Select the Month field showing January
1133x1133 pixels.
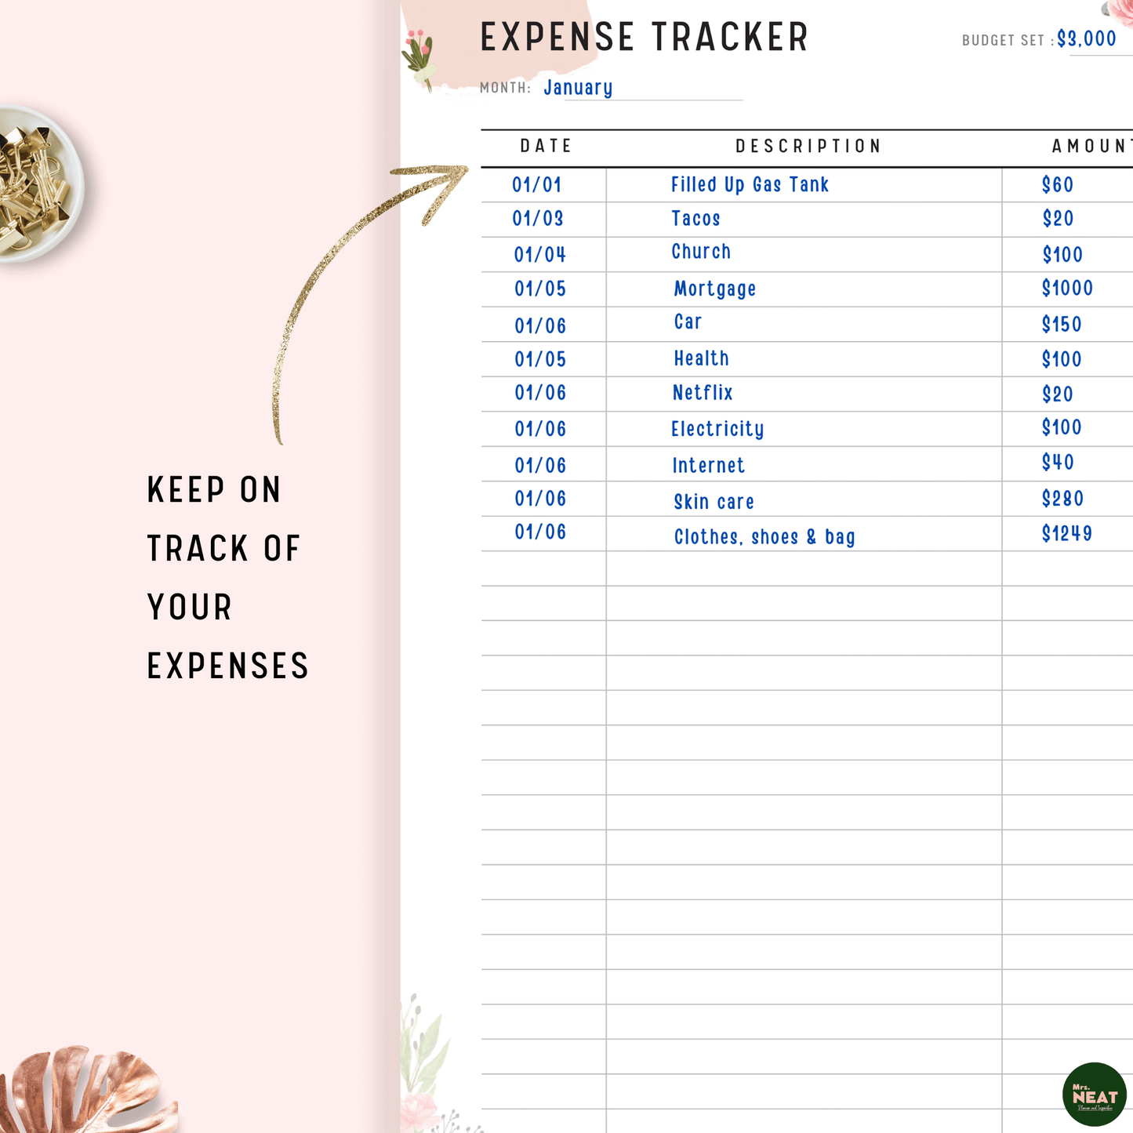pyautogui.click(x=578, y=88)
